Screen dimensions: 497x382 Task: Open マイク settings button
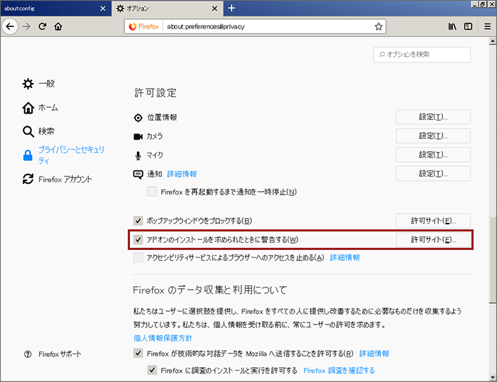[x=433, y=155]
